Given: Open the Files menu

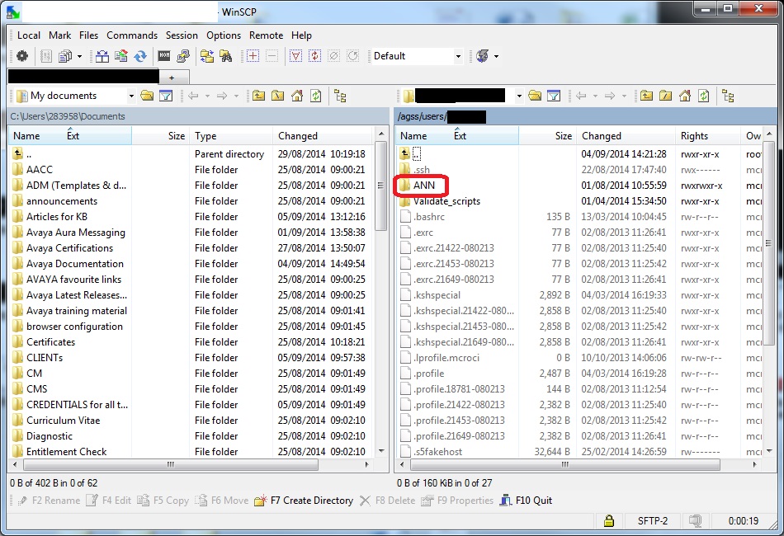Looking at the screenshot, I should [x=88, y=35].
